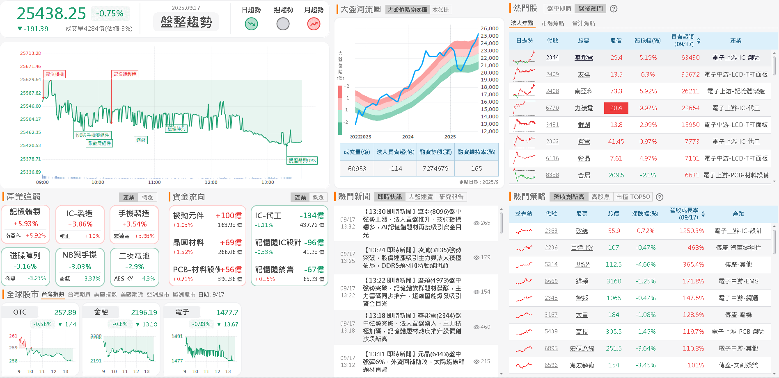779x378 pixels.
Task: Switch 全球股市 to 亞洲股市
Action: [158, 294]
